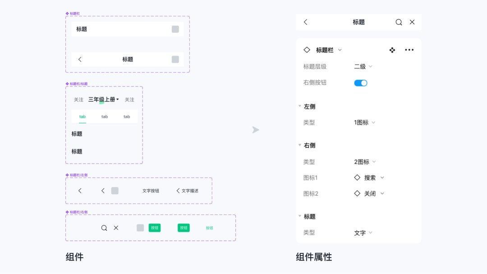Select the 标题栏 frame label
The width and height of the screenshot is (487, 274).
(x=73, y=14)
